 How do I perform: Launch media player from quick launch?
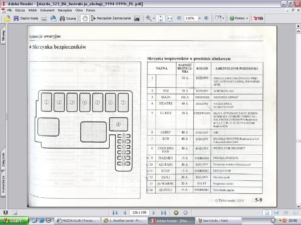click(x=49, y=221)
